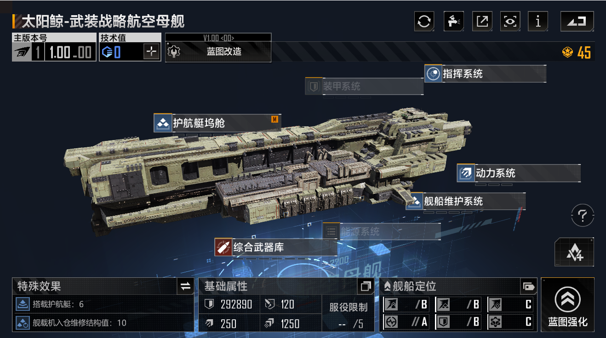Click the 蓝图强化 button

point(567,304)
